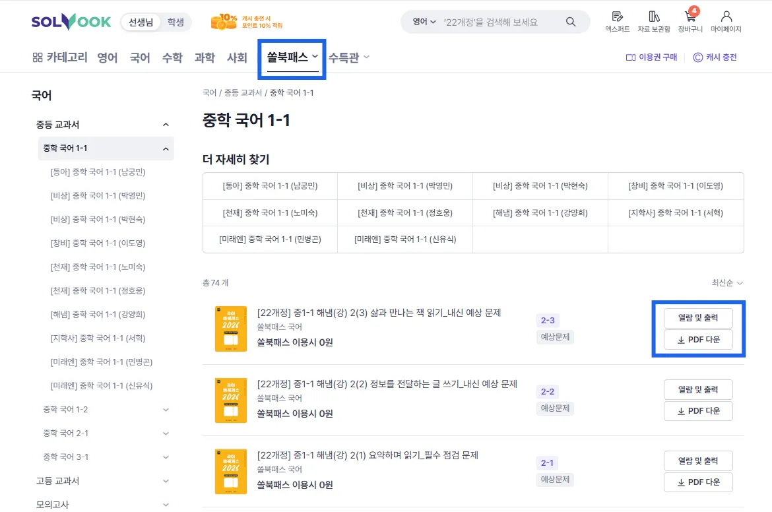This screenshot has height=512, width=772.
Task: Filter by [미래엔] 중학 국어 1-1 (민병곤) table cell
Action: [271, 240]
